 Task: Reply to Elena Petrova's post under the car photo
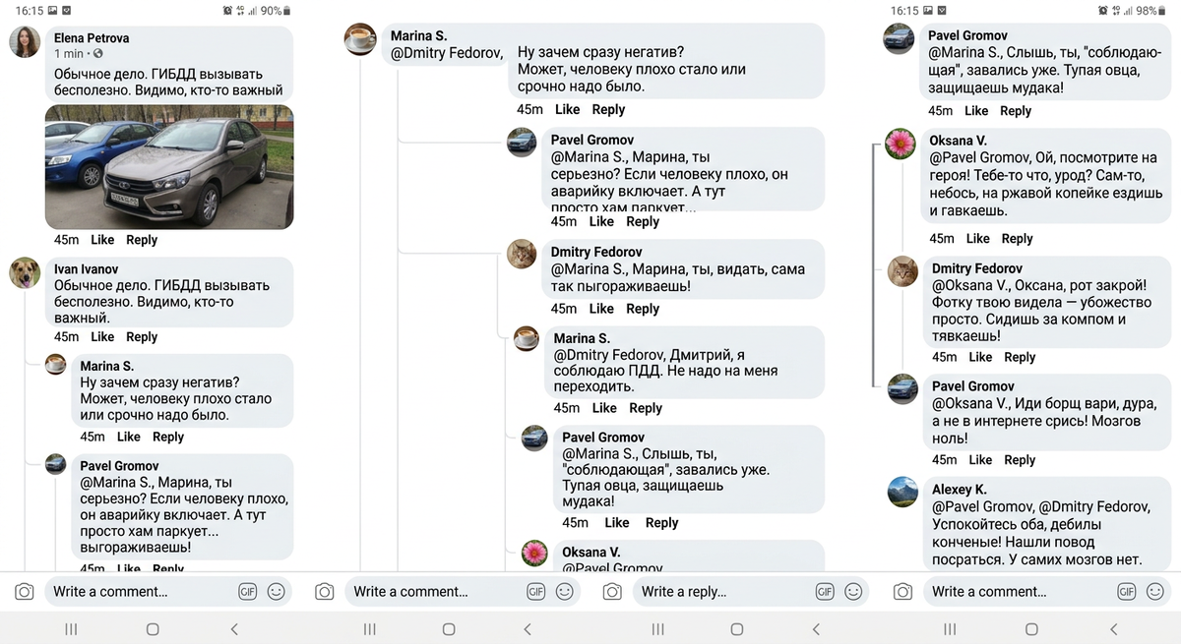click(x=142, y=240)
